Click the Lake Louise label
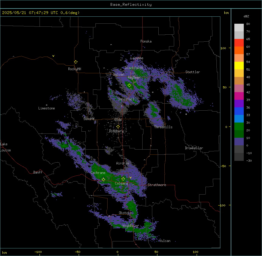Screen dimensions: 262x256 tap(5, 147)
